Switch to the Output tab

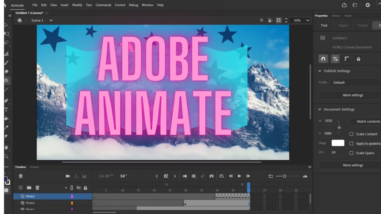coord(34,167)
